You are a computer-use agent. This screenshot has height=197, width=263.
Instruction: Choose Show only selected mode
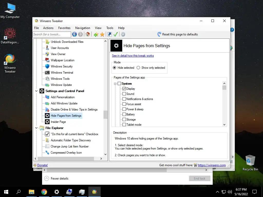point(138,68)
